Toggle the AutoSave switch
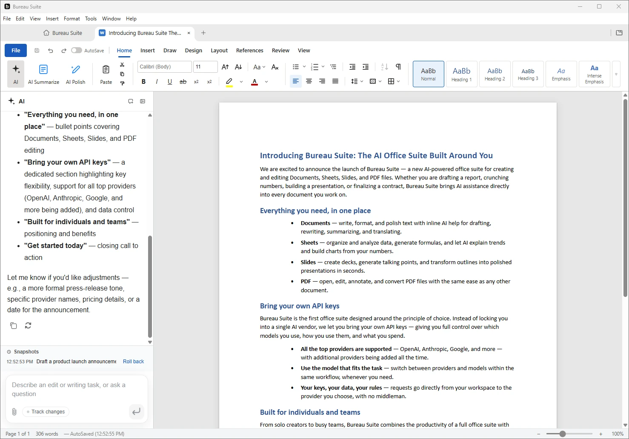 tap(77, 50)
